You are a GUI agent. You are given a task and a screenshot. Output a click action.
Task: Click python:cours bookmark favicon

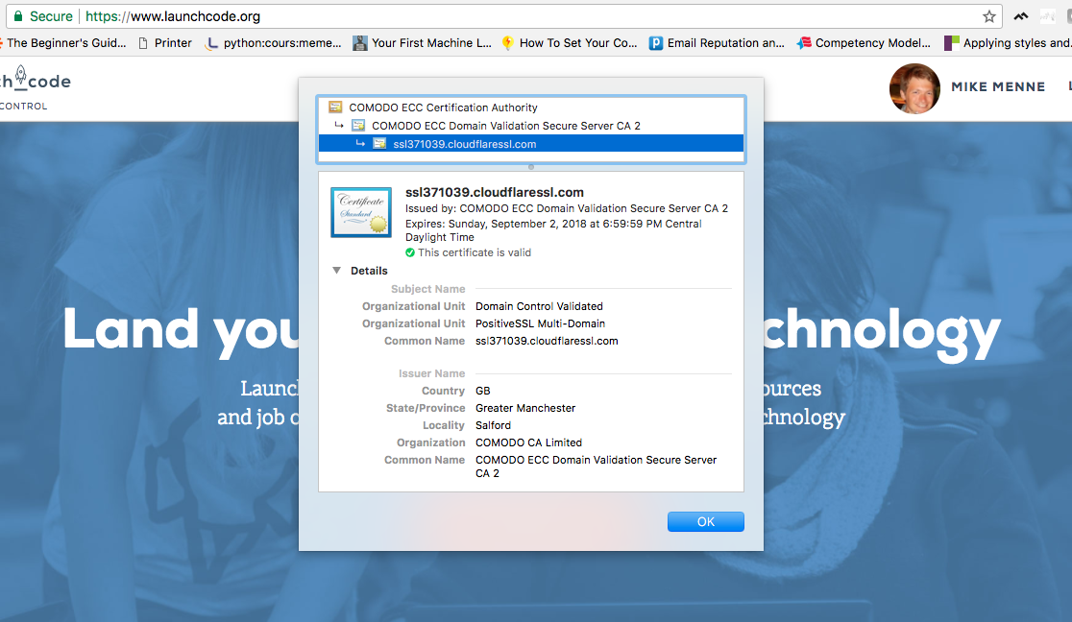click(212, 43)
